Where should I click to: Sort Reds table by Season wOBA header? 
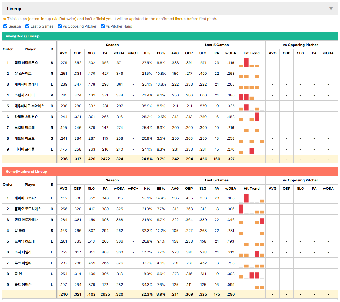click(x=119, y=53)
